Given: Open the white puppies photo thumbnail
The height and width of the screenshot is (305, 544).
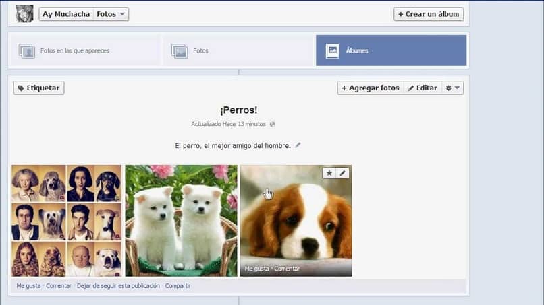Looking at the screenshot, I should pyautogui.click(x=181, y=221).
